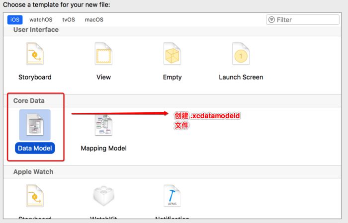The image size is (348, 223).
Task: Open the macOS platform tab
Action: tap(94, 20)
